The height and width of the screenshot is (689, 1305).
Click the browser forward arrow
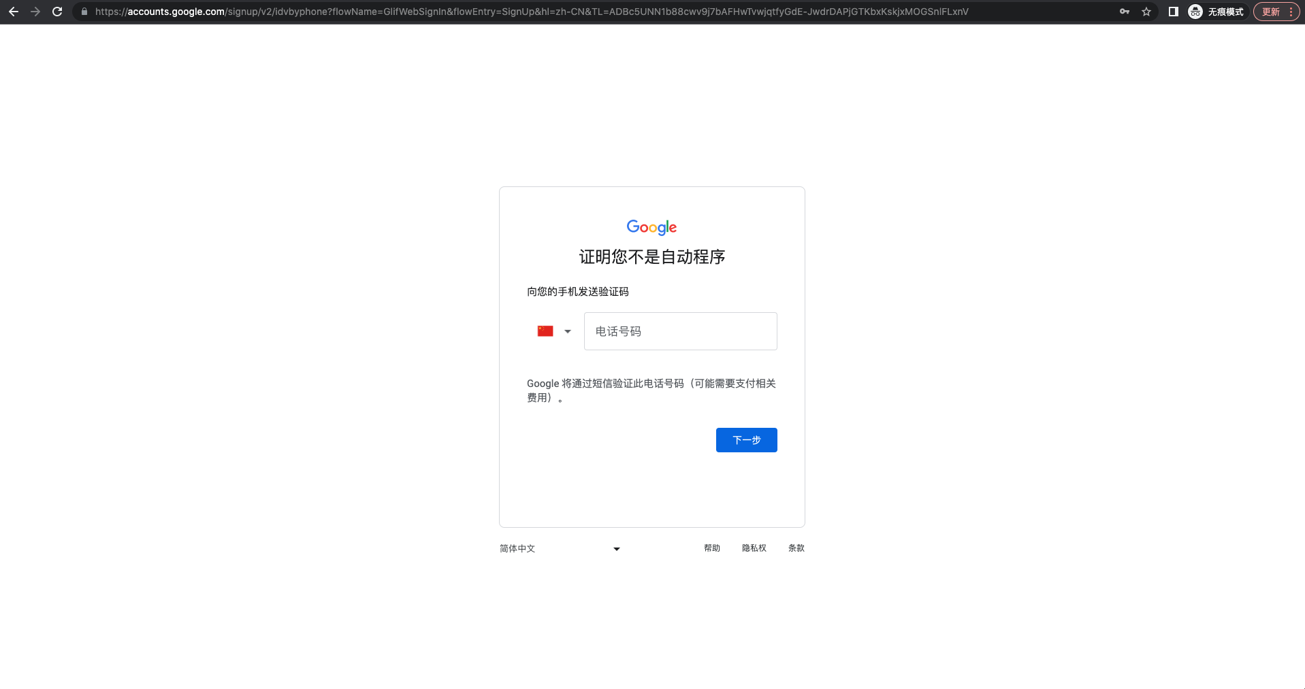pyautogui.click(x=35, y=12)
